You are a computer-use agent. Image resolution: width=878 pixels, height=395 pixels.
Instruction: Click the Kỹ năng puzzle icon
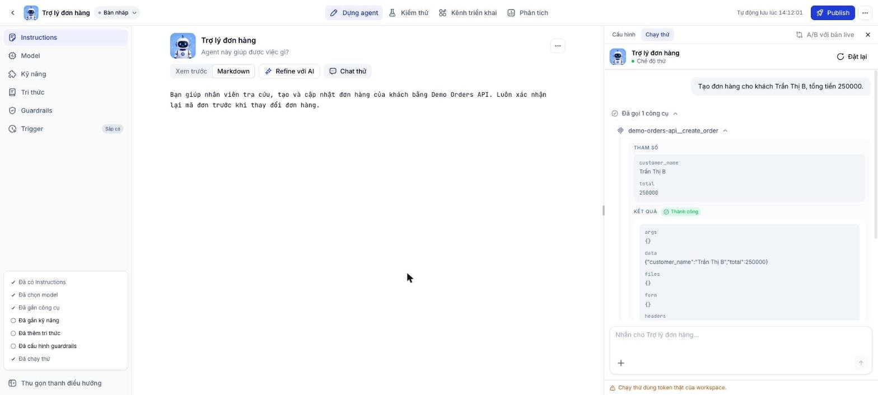12,74
